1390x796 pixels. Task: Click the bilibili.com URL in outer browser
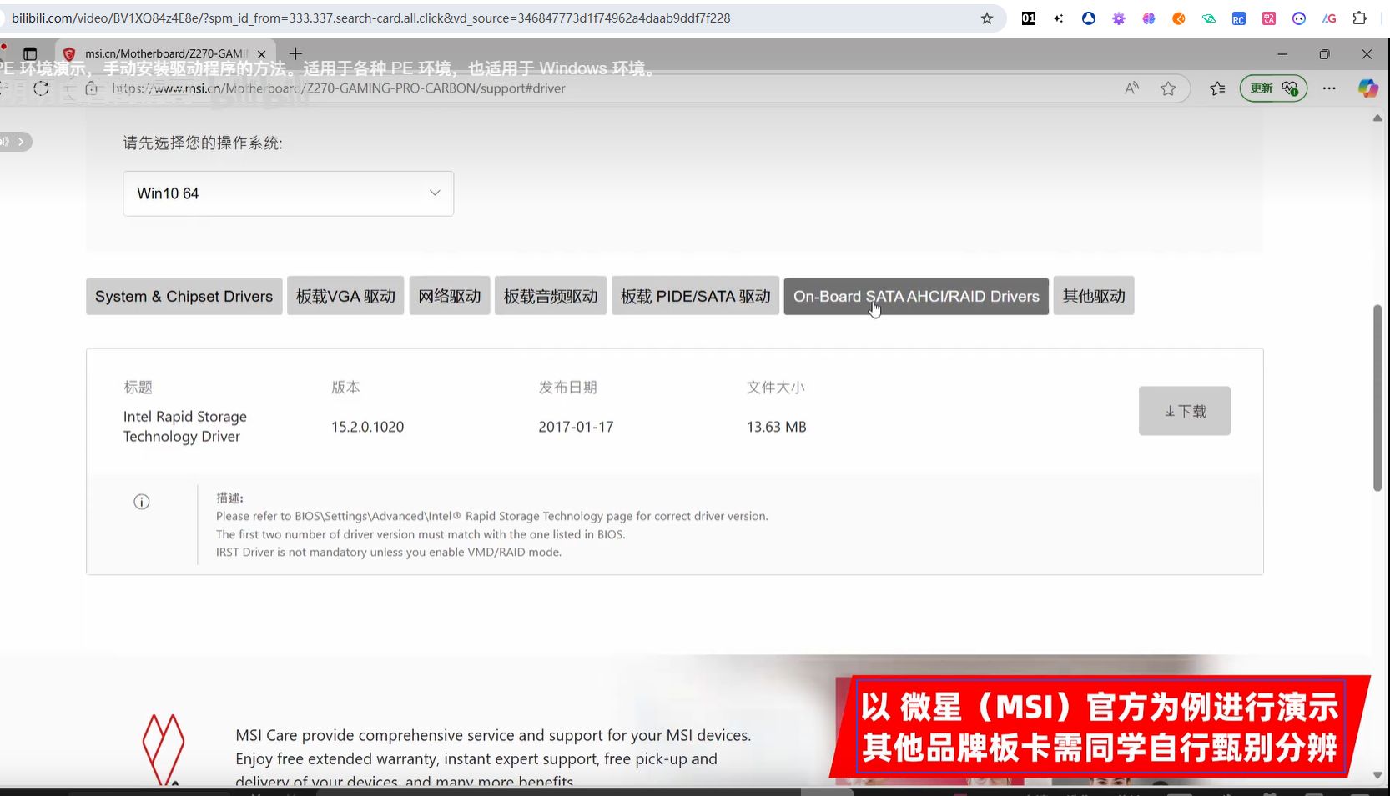pos(370,18)
